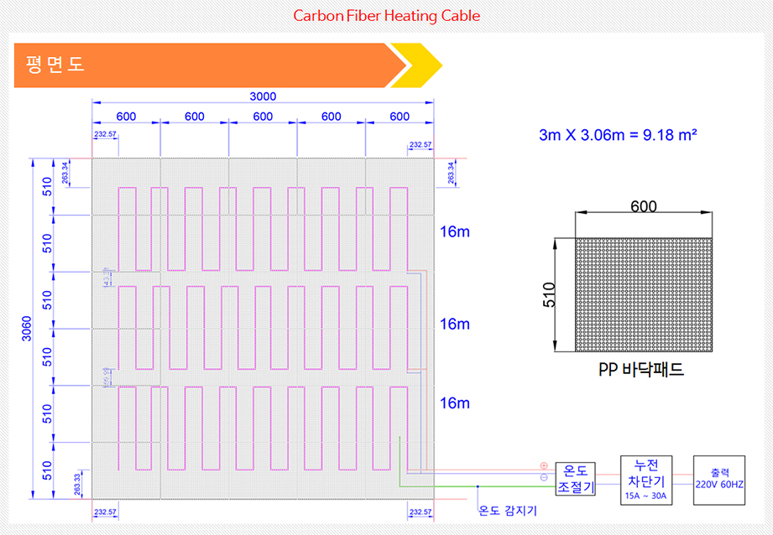Click the 'PP 바닥패드' caption
The height and width of the screenshot is (535, 773).
(641, 370)
